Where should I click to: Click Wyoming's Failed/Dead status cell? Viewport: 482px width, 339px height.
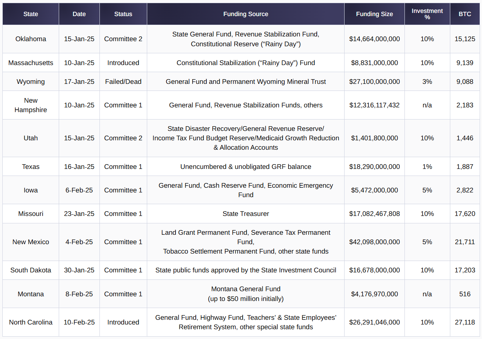click(x=123, y=82)
